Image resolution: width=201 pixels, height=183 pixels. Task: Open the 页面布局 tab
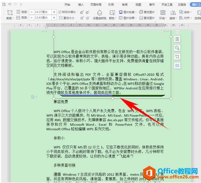(96, 5)
